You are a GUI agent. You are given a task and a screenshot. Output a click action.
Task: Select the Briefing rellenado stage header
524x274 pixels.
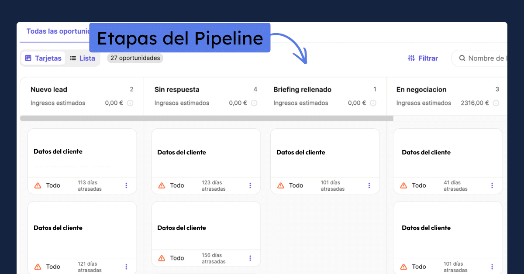[x=303, y=89]
